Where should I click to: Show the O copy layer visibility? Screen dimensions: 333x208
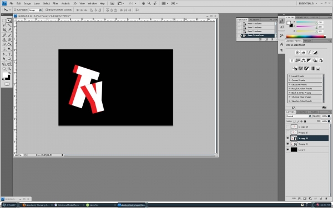(x=287, y=126)
